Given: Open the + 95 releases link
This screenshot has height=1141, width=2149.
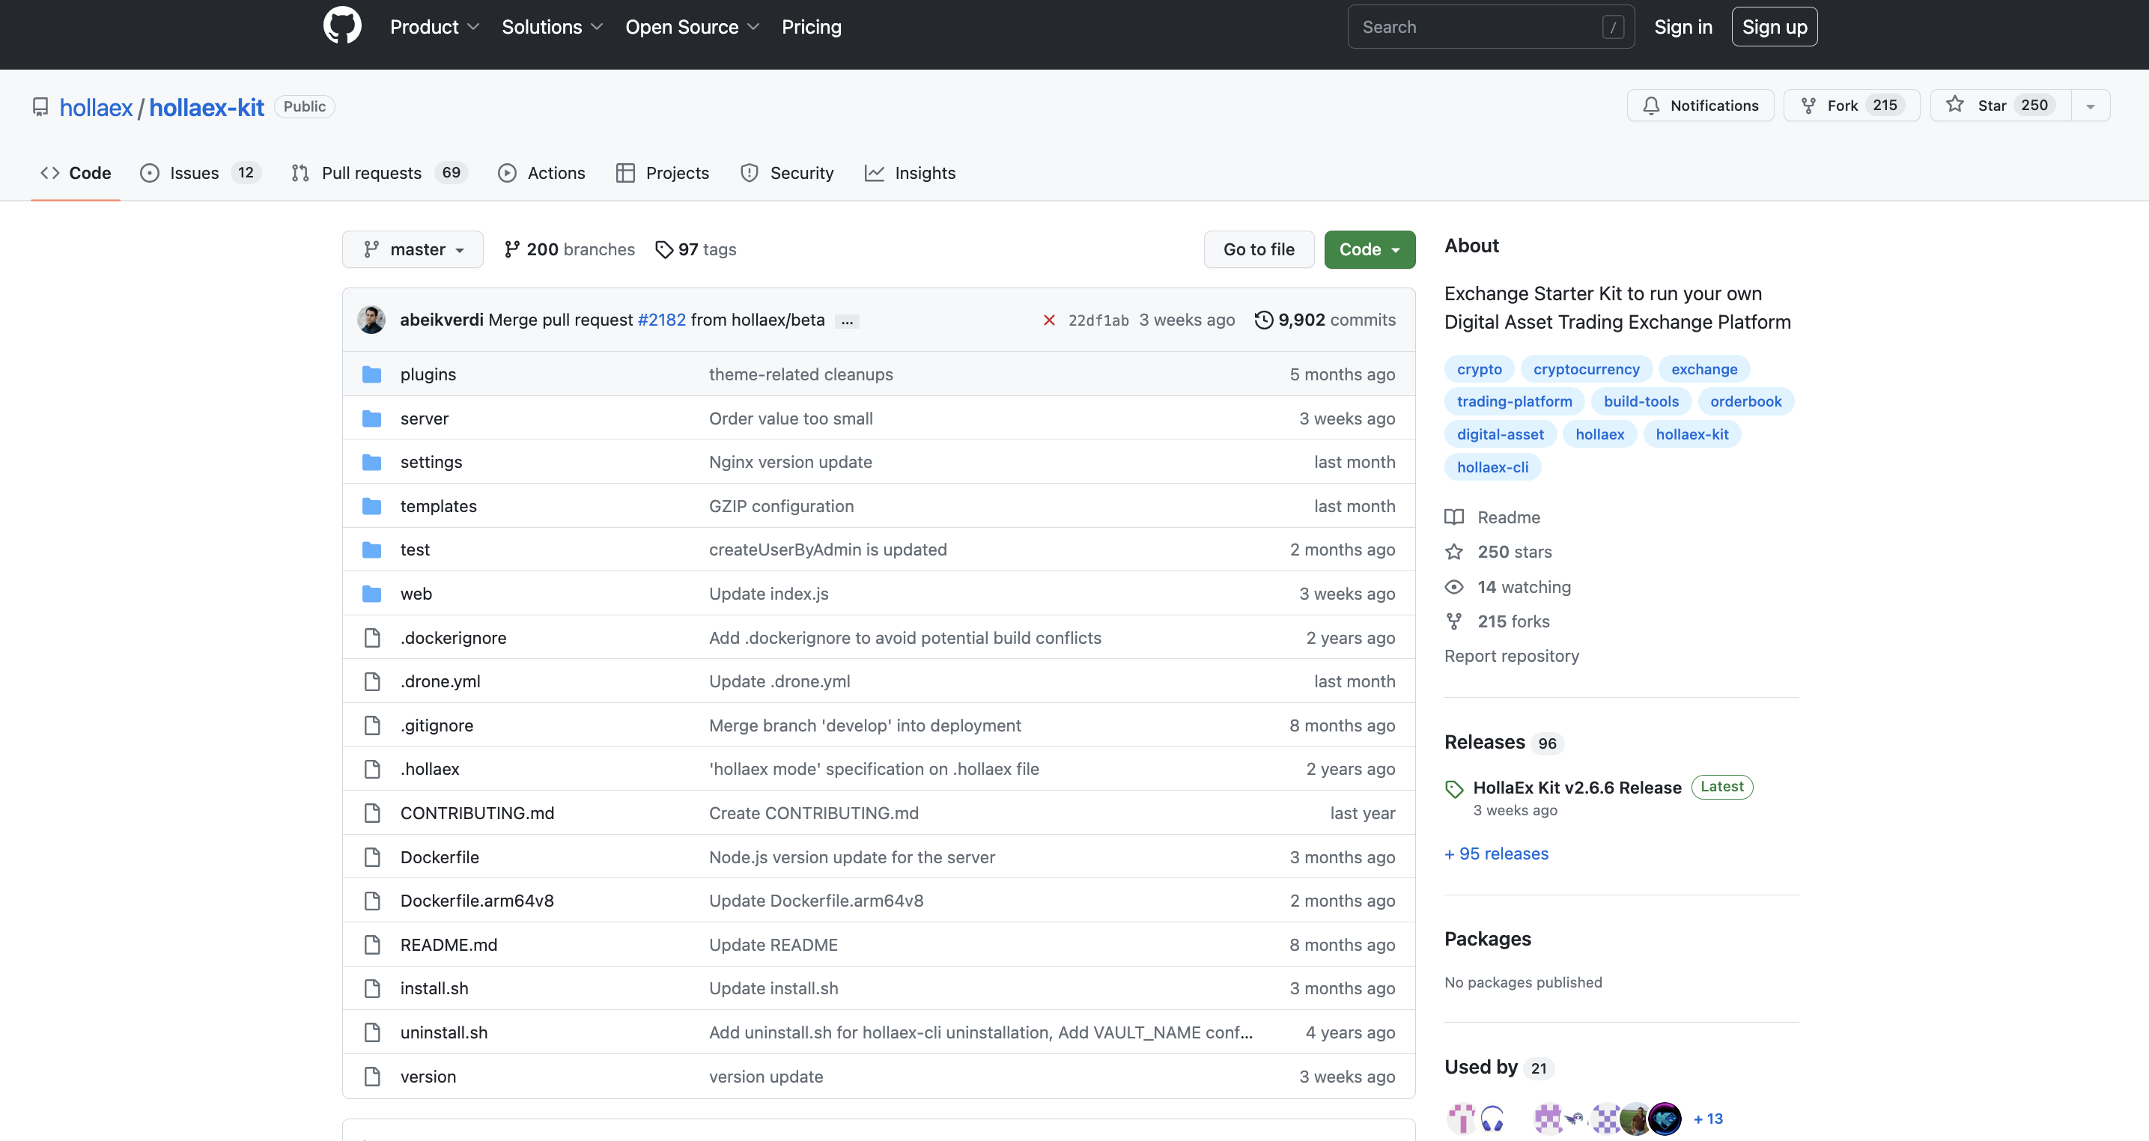Looking at the screenshot, I should 1496,854.
